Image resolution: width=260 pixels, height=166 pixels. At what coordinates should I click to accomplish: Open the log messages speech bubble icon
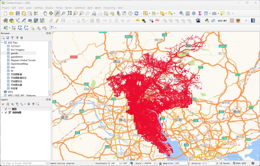pyautogui.click(x=253, y=163)
